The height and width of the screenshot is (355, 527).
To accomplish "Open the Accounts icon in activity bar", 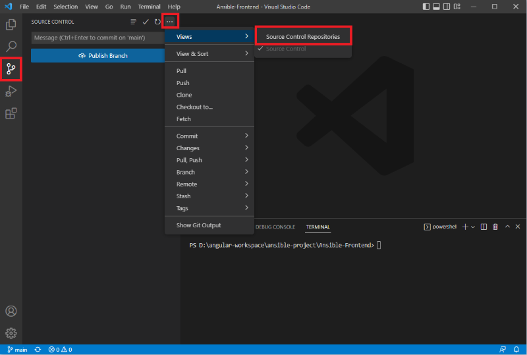I will point(11,311).
